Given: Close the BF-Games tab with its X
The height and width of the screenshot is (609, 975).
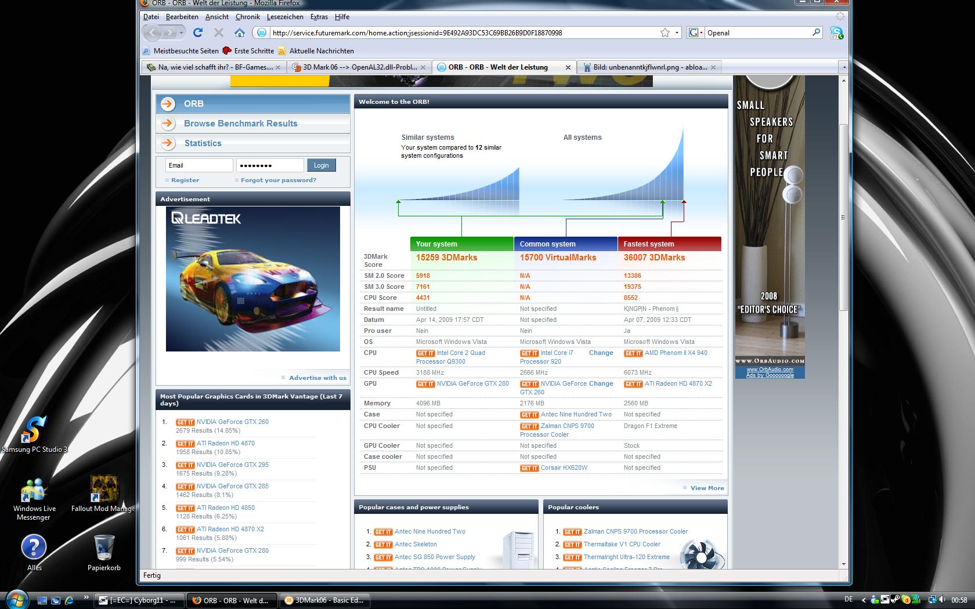Looking at the screenshot, I should coord(278,67).
